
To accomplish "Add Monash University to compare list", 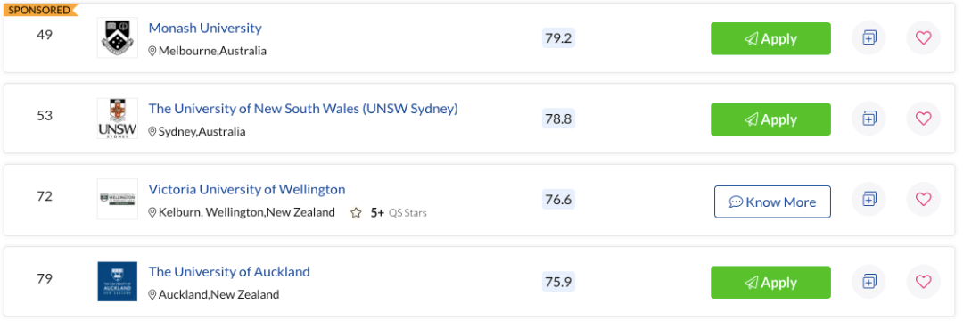I will coord(868,38).
